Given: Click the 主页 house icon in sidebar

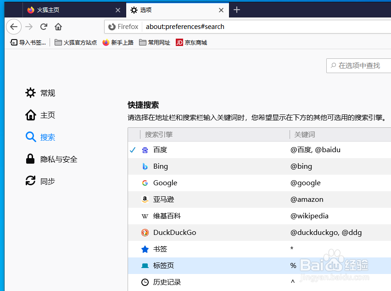Looking at the screenshot, I should [x=30, y=115].
